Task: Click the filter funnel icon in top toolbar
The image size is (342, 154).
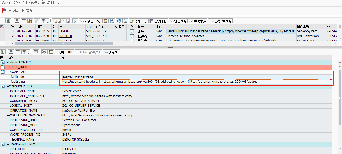Action: point(43,21)
